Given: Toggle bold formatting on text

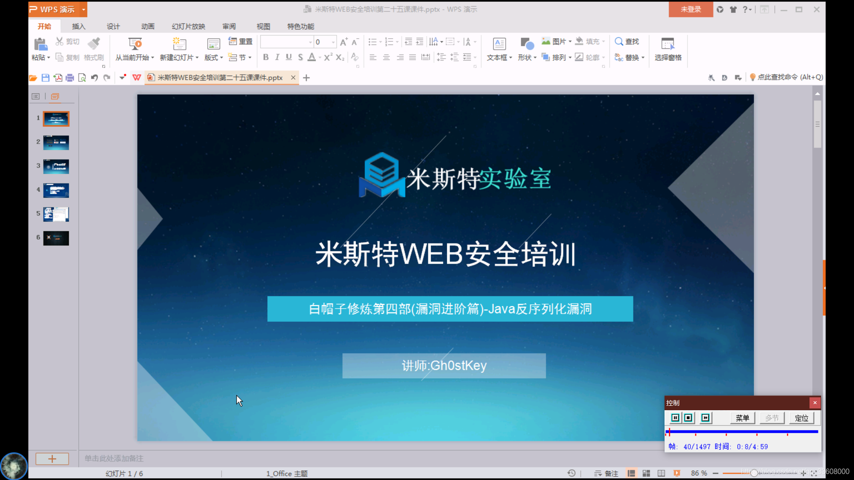Looking at the screenshot, I should click(266, 57).
